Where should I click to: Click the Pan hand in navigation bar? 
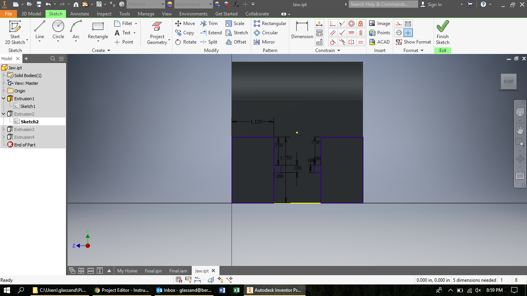pyautogui.click(x=520, y=130)
